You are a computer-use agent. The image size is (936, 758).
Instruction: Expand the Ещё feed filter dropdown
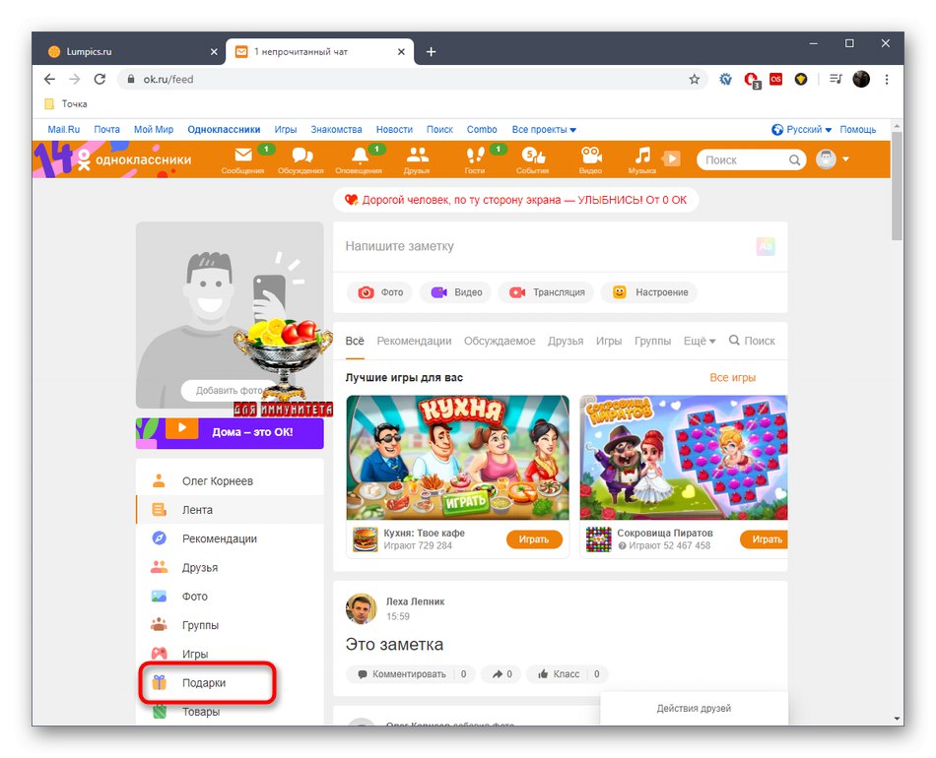point(699,342)
